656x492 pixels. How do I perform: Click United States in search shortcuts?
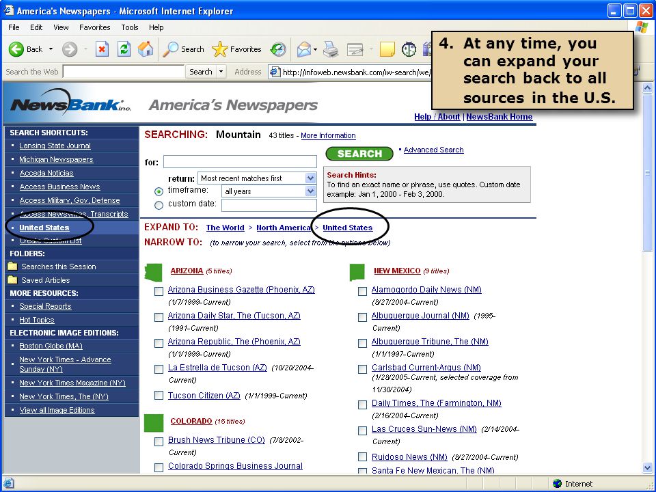pos(44,228)
